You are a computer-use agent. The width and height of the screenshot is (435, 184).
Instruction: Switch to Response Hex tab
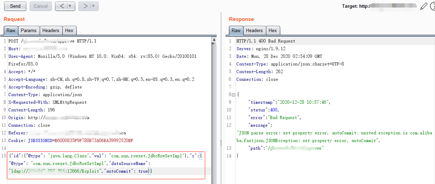(273, 30)
